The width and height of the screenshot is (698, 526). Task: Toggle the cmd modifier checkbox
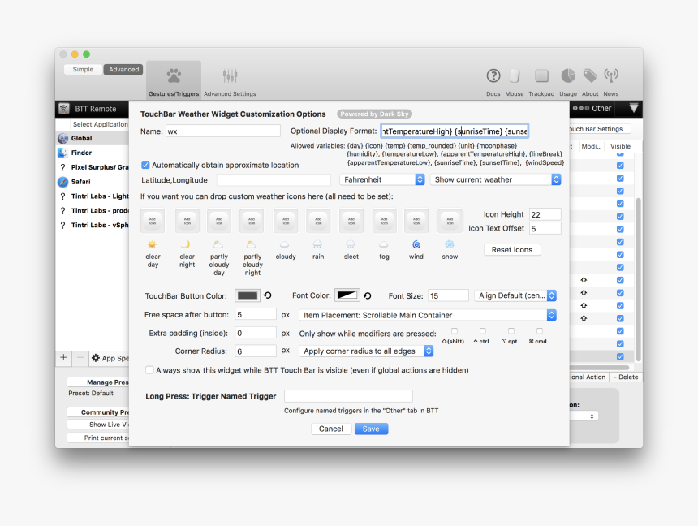pyautogui.click(x=540, y=331)
